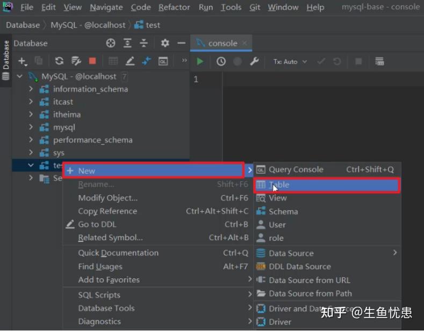Open the Jump to Query Console icon
The image size is (424, 331).
[163, 61]
